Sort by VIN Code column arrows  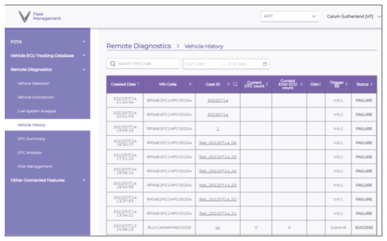tap(190, 84)
